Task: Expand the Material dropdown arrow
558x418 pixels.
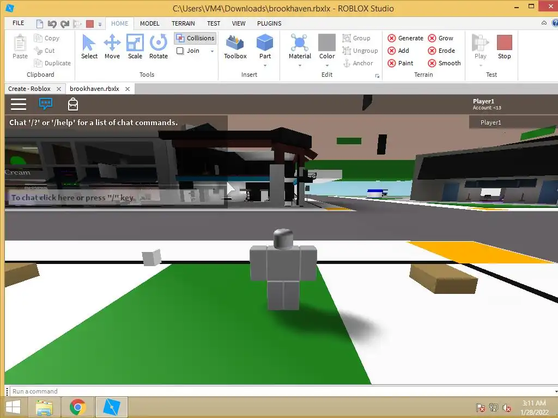Action: pos(300,66)
